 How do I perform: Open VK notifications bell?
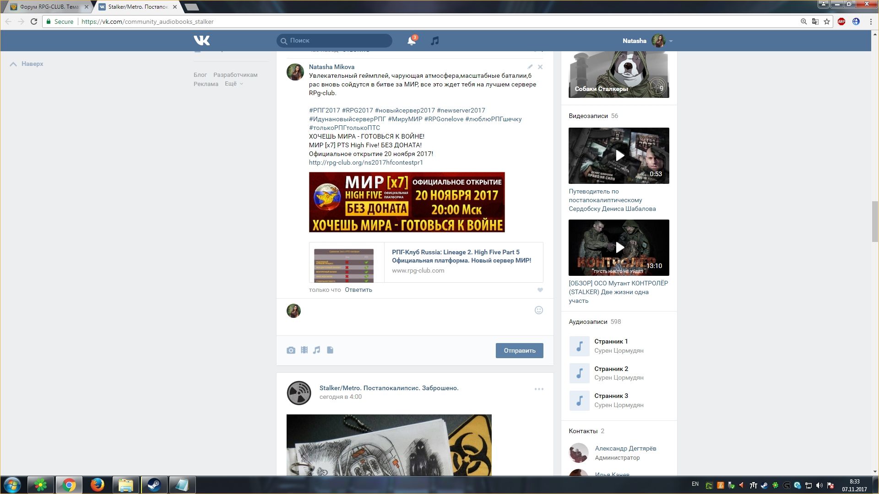(411, 41)
